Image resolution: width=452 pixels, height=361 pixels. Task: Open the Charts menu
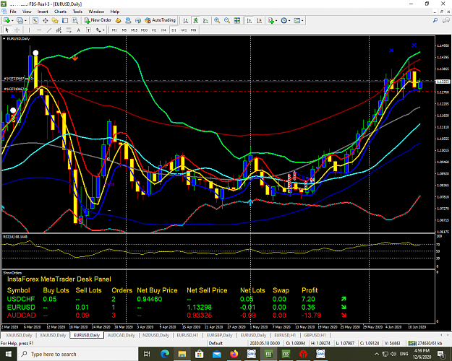point(60,12)
